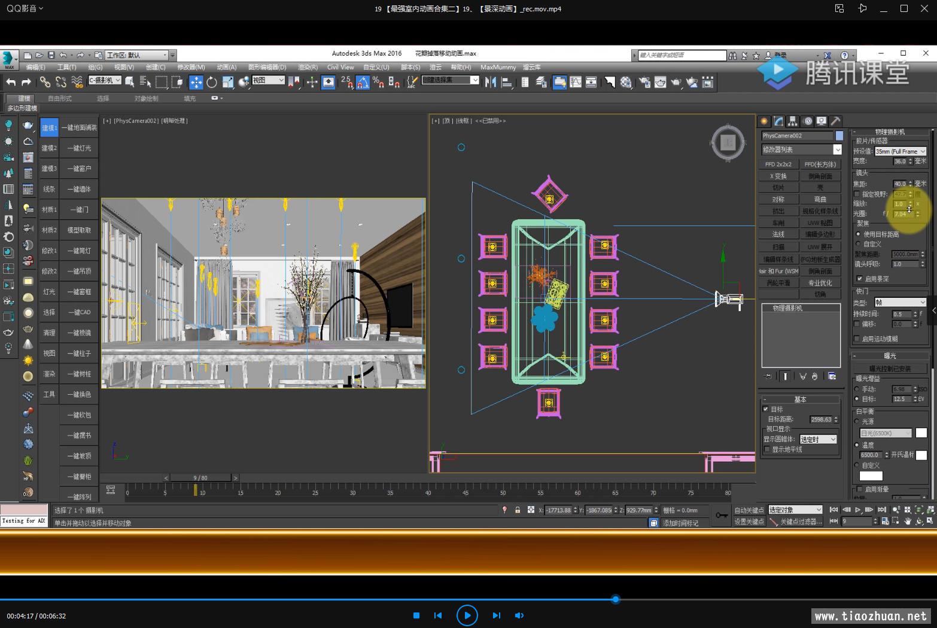
Task: Activate the Select and Move tool
Action: coord(196,82)
